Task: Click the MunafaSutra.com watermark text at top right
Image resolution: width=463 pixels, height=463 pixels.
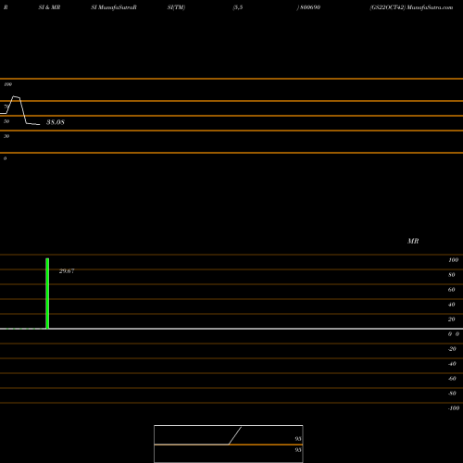Action: coord(430,7)
